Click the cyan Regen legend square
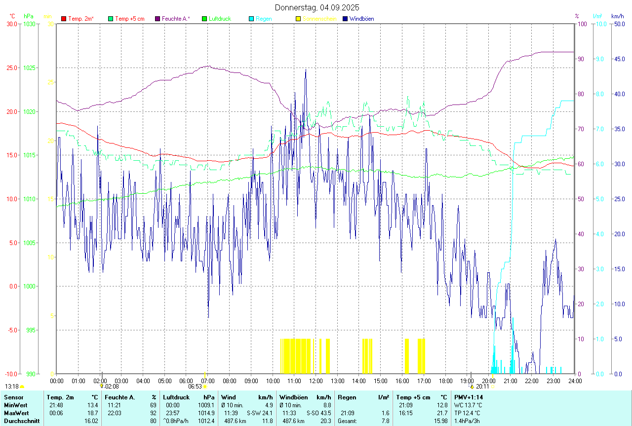 click(x=251, y=19)
